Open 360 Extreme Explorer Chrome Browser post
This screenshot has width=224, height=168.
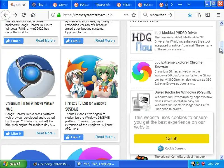[178, 64]
